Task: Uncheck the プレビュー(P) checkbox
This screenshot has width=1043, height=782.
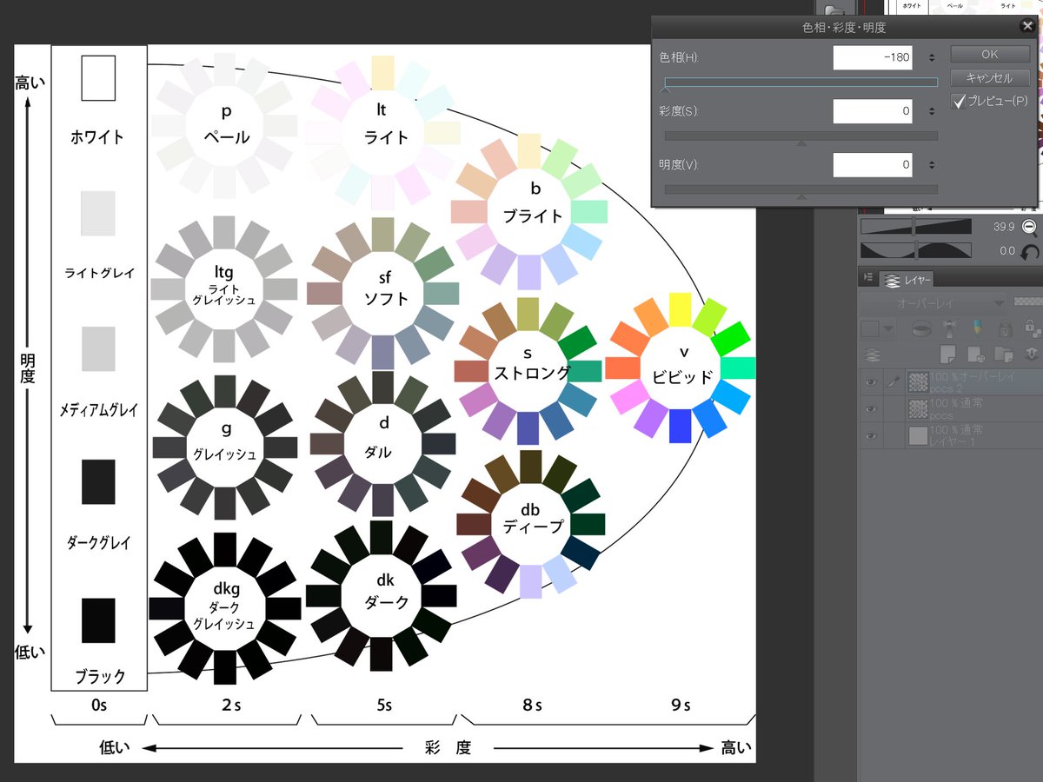Action: pyautogui.click(x=960, y=101)
